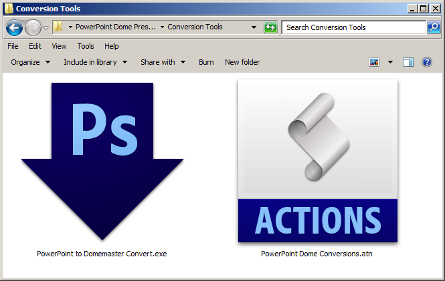This screenshot has width=445, height=281.
Task: Open the File menu
Action: (13, 46)
